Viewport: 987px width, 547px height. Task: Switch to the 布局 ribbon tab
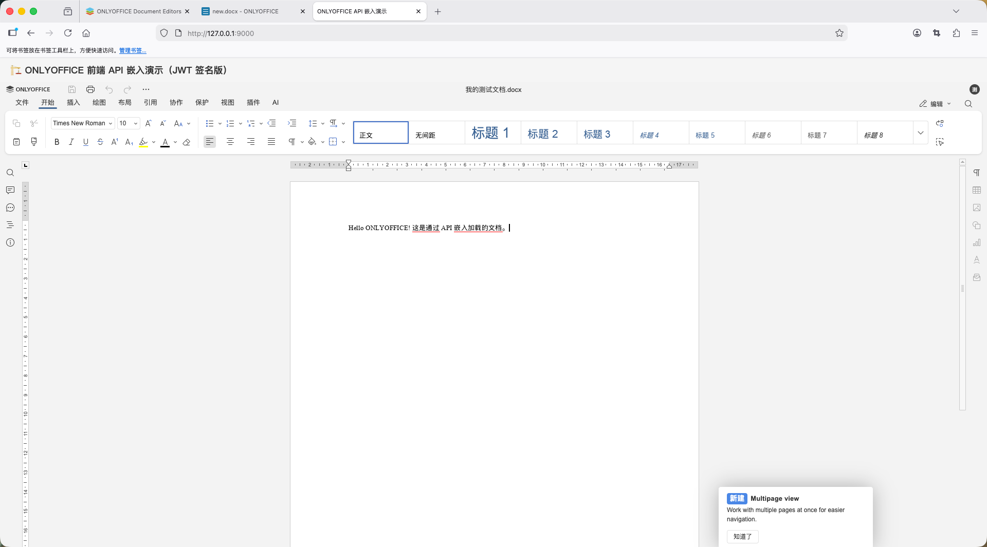click(125, 103)
